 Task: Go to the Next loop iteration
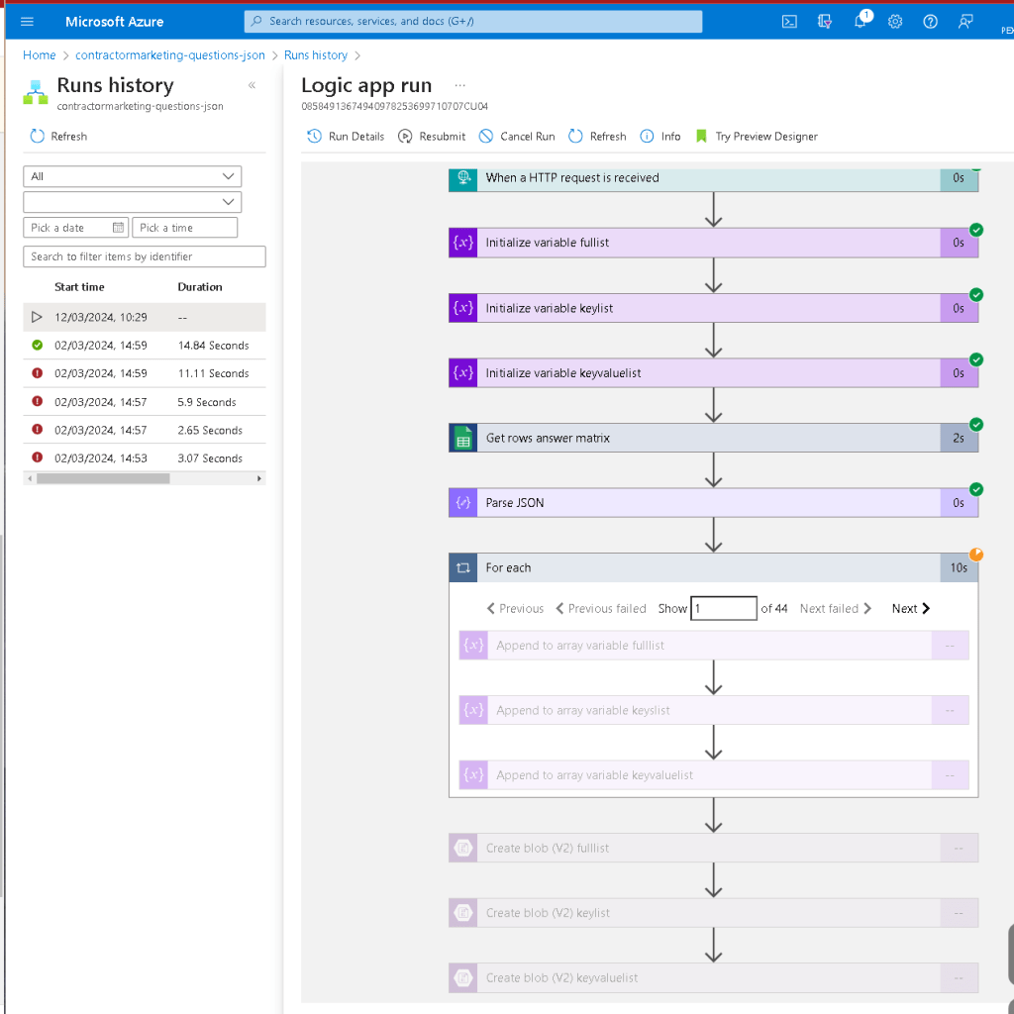click(x=911, y=609)
